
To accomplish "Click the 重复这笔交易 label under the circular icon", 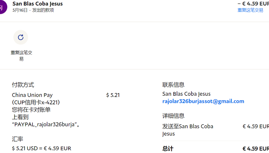I will coord(21,56).
